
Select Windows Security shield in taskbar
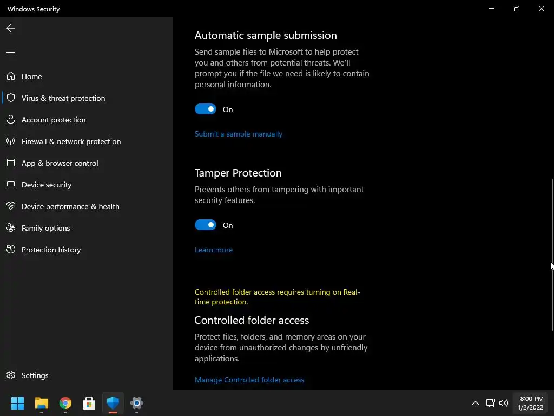(113, 403)
